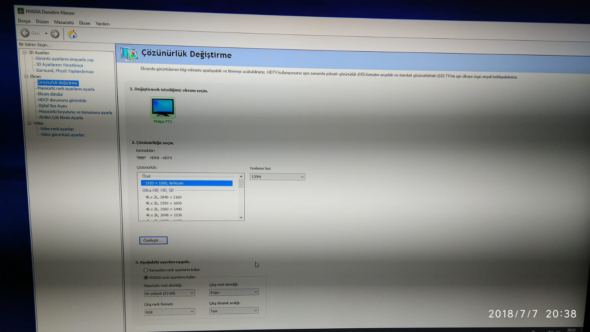Select 4k x 2k, 2560 × 1440 resolution
The height and width of the screenshot is (332, 590).
163,209
